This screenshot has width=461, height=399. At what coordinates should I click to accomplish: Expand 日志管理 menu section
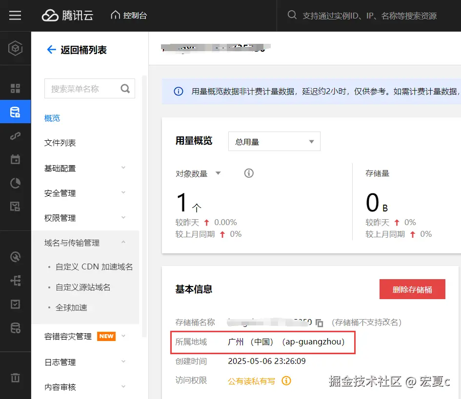[x=85, y=362]
